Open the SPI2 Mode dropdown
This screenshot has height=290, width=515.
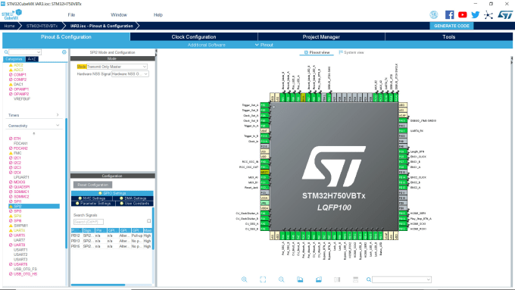[x=117, y=67]
